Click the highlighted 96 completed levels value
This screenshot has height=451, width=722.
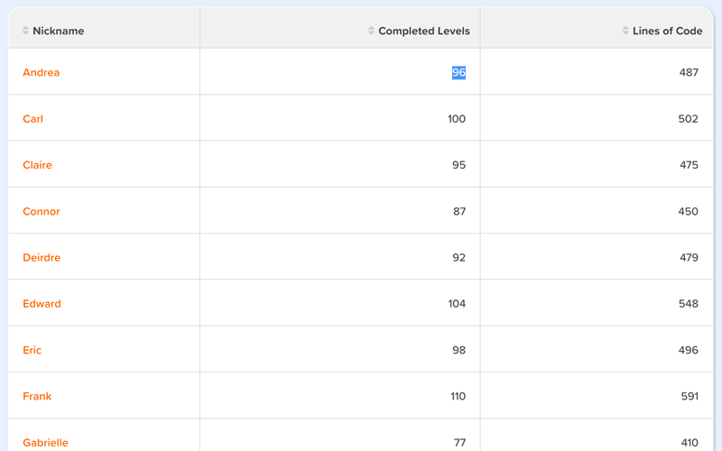point(458,72)
